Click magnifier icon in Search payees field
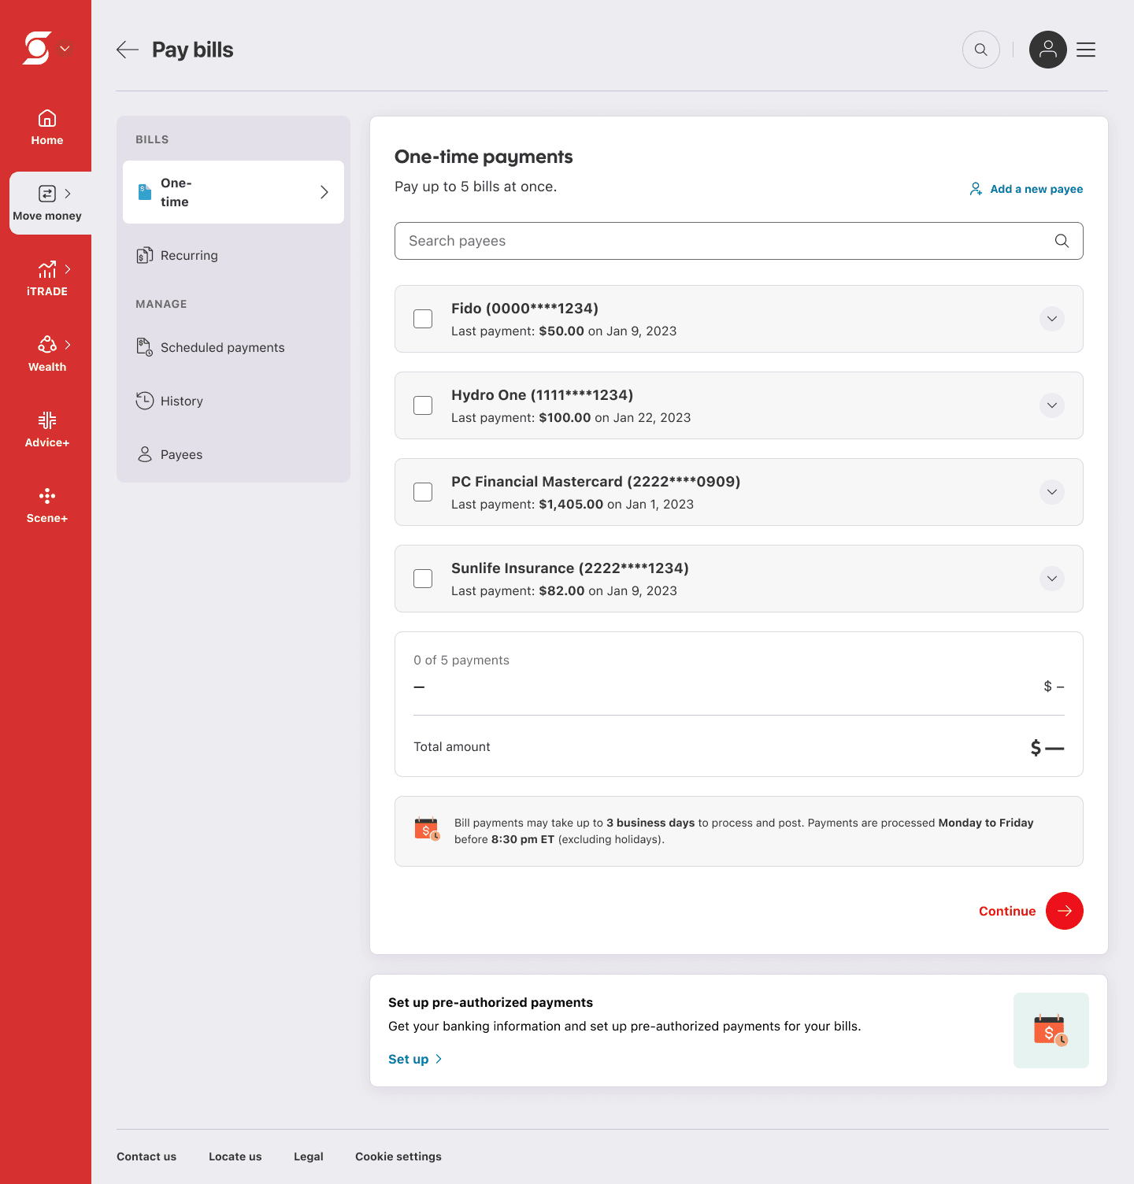 (1062, 241)
